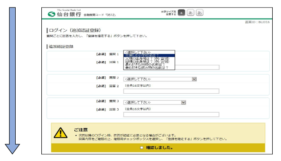This screenshot has width=281, height=161.
Task: Select 最も好きな飲み物の名前は? option
Action: click(149, 68)
